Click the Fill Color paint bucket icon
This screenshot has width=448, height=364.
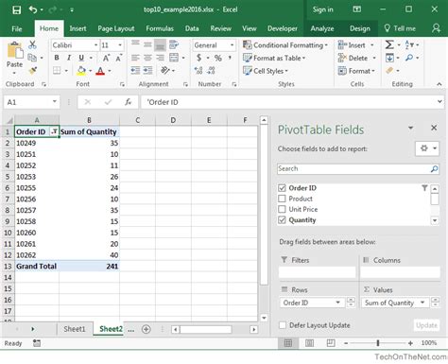[x=81, y=71]
